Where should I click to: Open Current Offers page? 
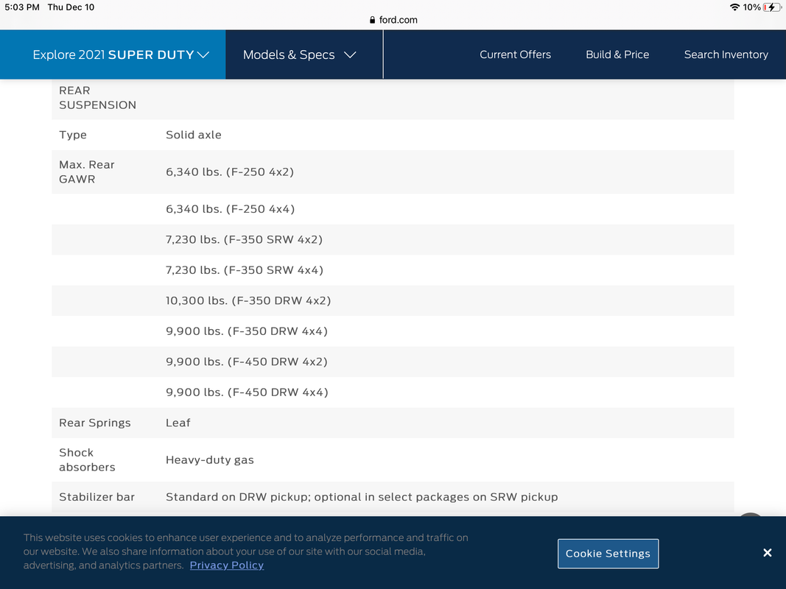click(x=515, y=54)
